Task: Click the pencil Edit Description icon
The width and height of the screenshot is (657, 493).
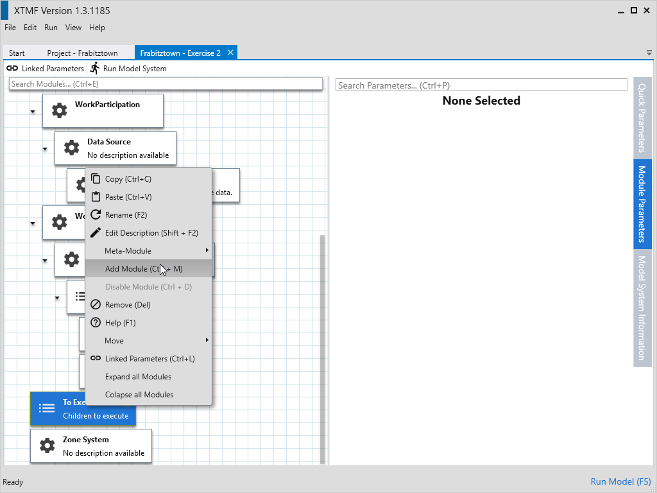Action: [x=96, y=233]
